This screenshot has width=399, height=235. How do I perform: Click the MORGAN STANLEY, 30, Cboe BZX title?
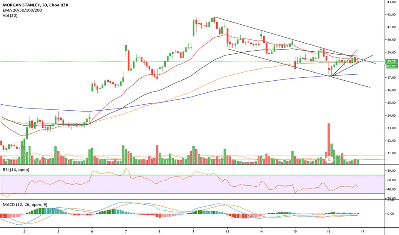(36, 5)
